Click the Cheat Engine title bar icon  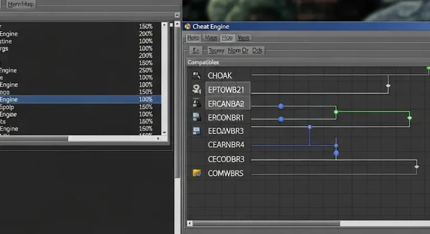(188, 27)
